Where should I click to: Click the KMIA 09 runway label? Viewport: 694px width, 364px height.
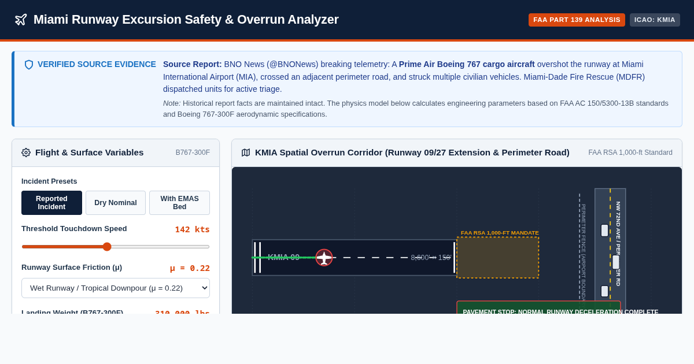pyautogui.click(x=283, y=257)
